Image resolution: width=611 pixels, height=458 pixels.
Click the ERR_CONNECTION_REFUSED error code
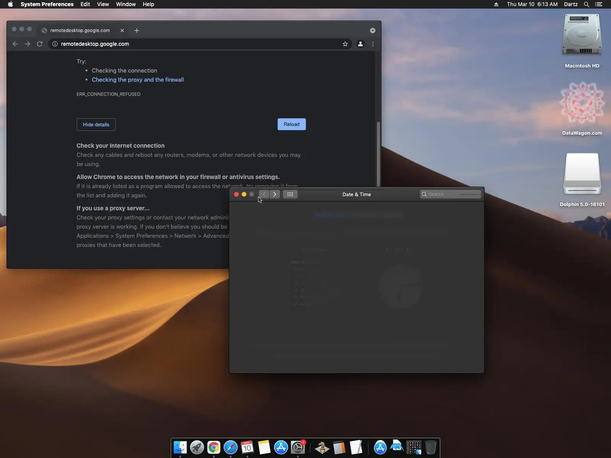click(108, 94)
